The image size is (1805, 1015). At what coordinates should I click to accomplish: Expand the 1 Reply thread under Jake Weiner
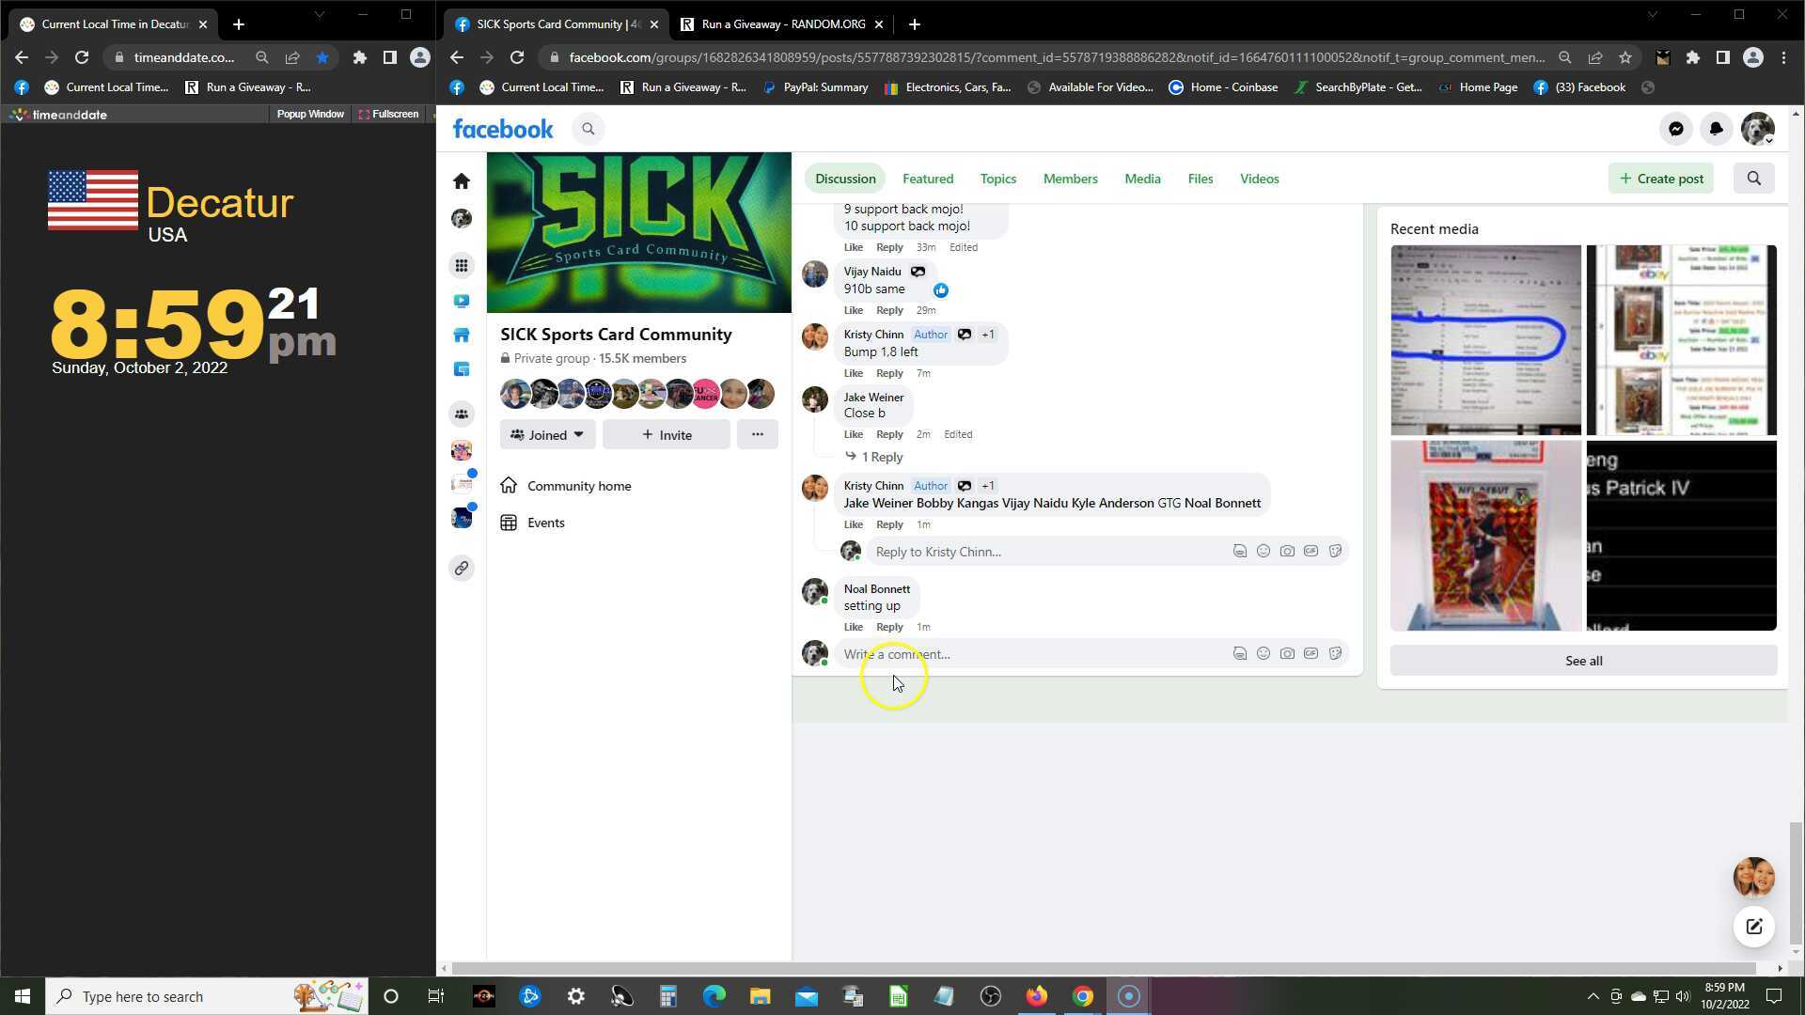coord(881,457)
